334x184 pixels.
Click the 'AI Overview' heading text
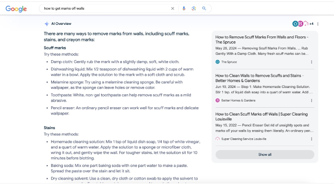[x=61, y=24]
